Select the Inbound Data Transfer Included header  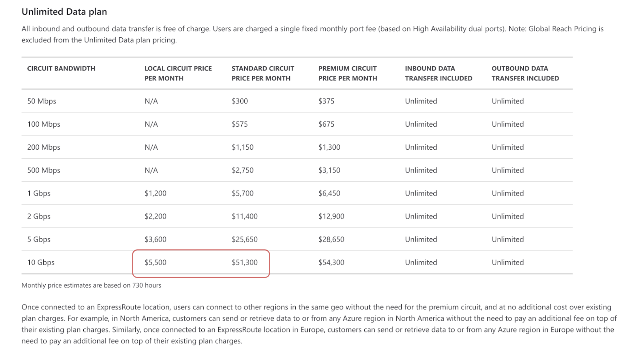pyautogui.click(x=439, y=74)
